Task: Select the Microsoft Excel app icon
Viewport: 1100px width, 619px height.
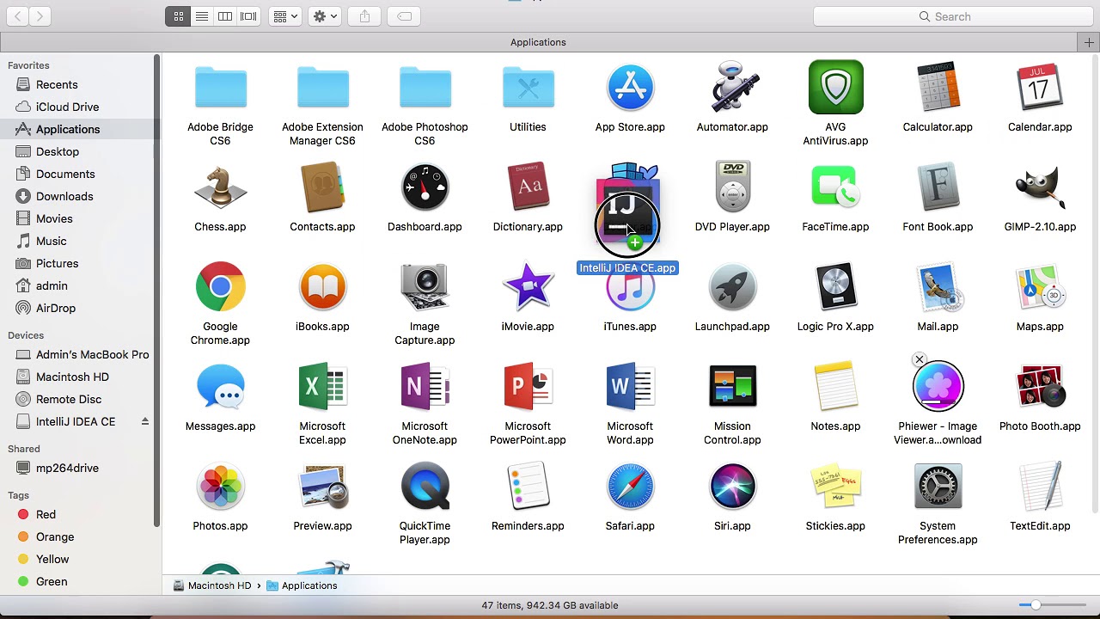Action: [322, 386]
